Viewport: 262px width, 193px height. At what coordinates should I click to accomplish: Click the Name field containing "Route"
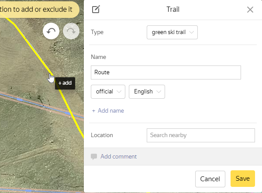click(166, 72)
